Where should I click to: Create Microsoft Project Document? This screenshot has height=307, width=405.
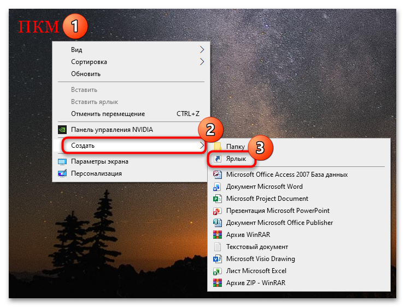[299, 199]
